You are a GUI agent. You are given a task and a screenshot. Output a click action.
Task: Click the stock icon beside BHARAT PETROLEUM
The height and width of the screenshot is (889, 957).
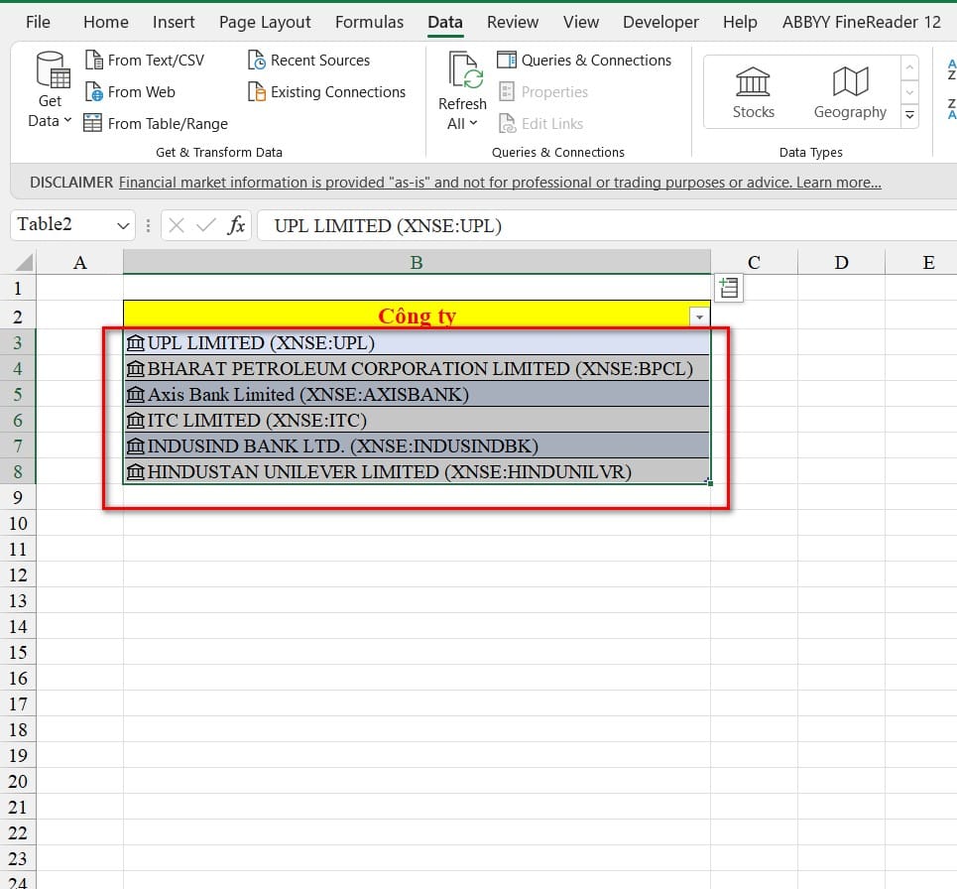click(x=135, y=369)
